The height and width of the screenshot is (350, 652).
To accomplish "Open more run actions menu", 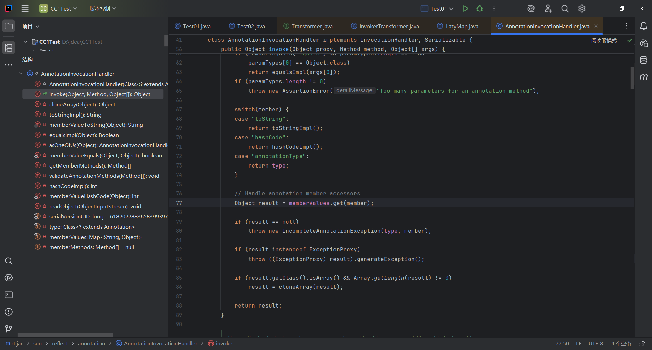I will click(494, 8).
